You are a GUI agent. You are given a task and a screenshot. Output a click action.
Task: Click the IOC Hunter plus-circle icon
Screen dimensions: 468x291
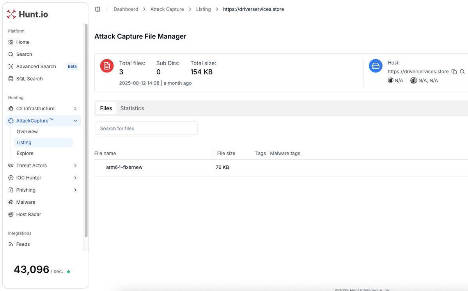pos(11,178)
